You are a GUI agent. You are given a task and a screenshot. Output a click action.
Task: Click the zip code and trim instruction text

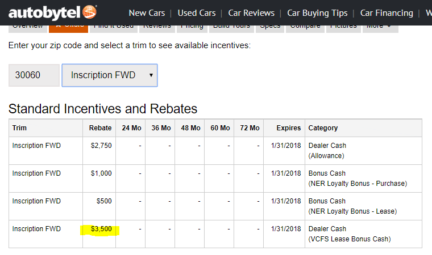(x=130, y=45)
